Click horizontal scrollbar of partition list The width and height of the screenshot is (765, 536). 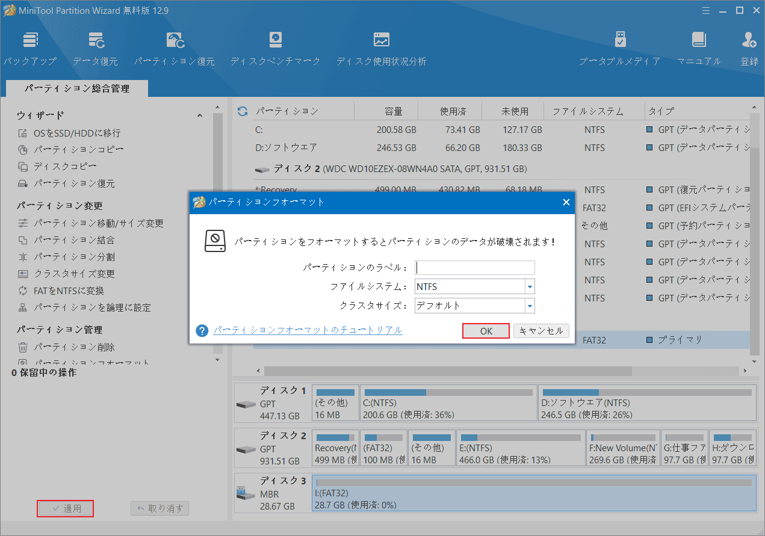(x=448, y=371)
